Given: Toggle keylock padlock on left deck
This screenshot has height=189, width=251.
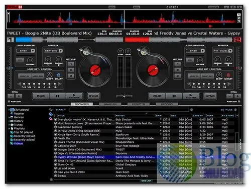Looking at the screenshot, I should pyautogui.click(x=9, y=101).
